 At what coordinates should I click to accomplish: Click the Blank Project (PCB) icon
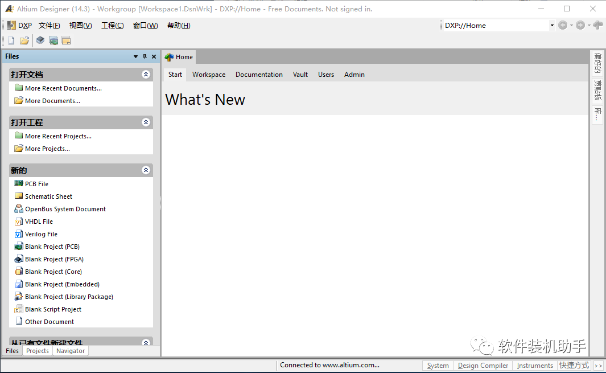pyautogui.click(x=19, y=247)
